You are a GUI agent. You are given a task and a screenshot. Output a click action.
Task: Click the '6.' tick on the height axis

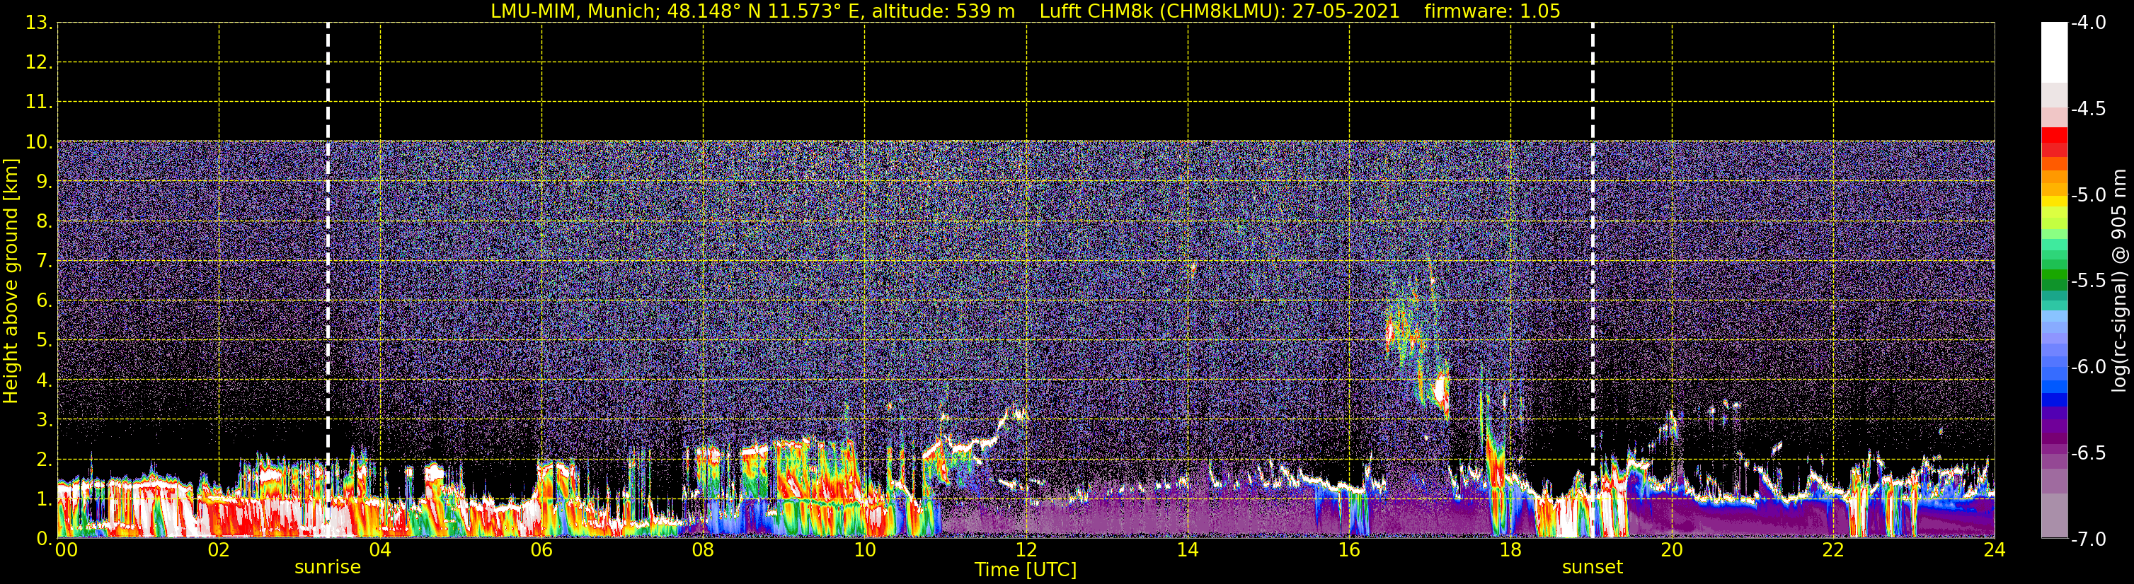(43, 301)
